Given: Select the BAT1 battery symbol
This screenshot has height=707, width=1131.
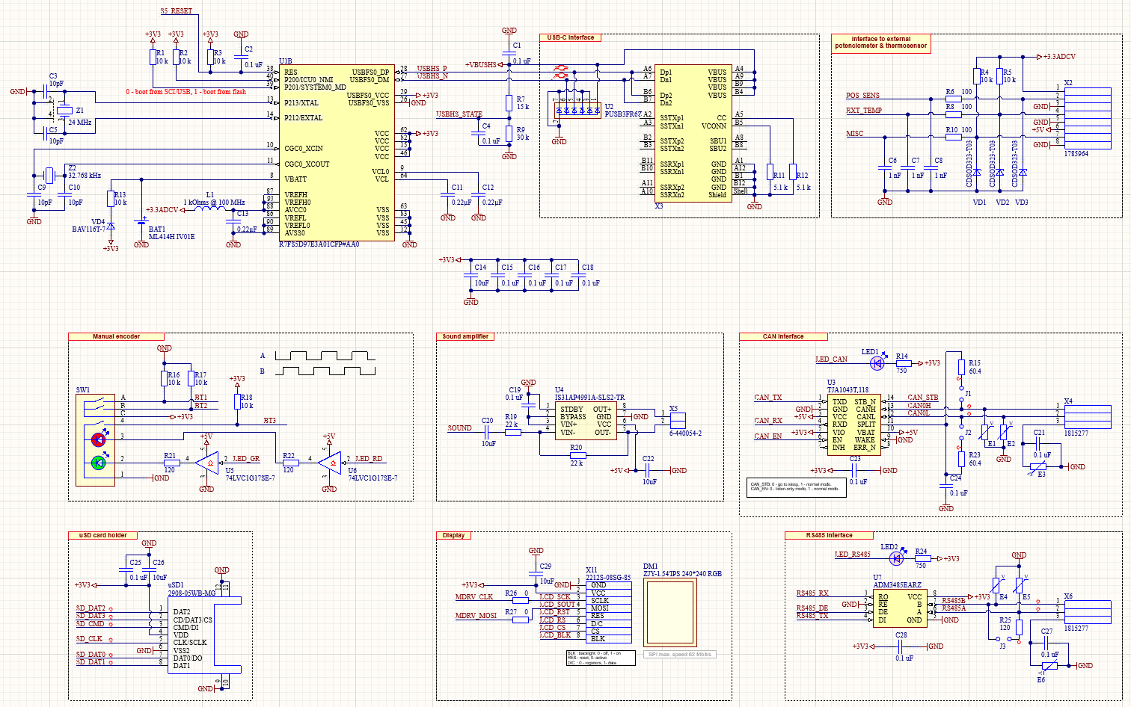Looking at the screenshot, I should pos(141,221).
